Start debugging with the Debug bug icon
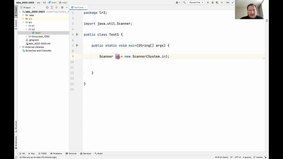283x159 pixels. click(212, 3)
